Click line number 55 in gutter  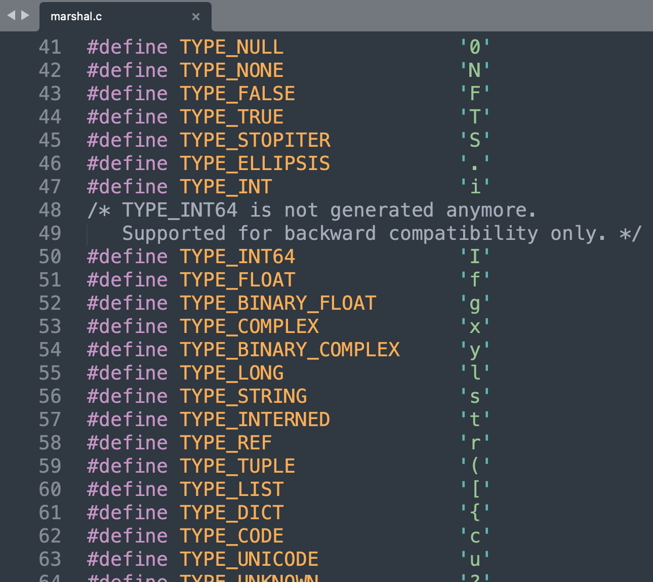[50, 373]
